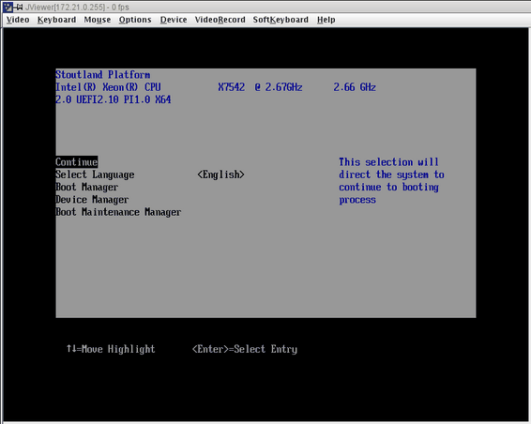531x424 pixels.
Task: Open the VideoRecord menu
Action: pos(220,20)
